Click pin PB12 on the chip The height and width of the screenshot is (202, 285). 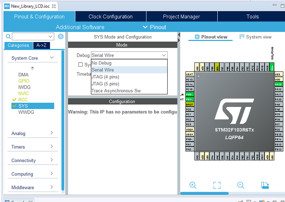coord(278,149)
